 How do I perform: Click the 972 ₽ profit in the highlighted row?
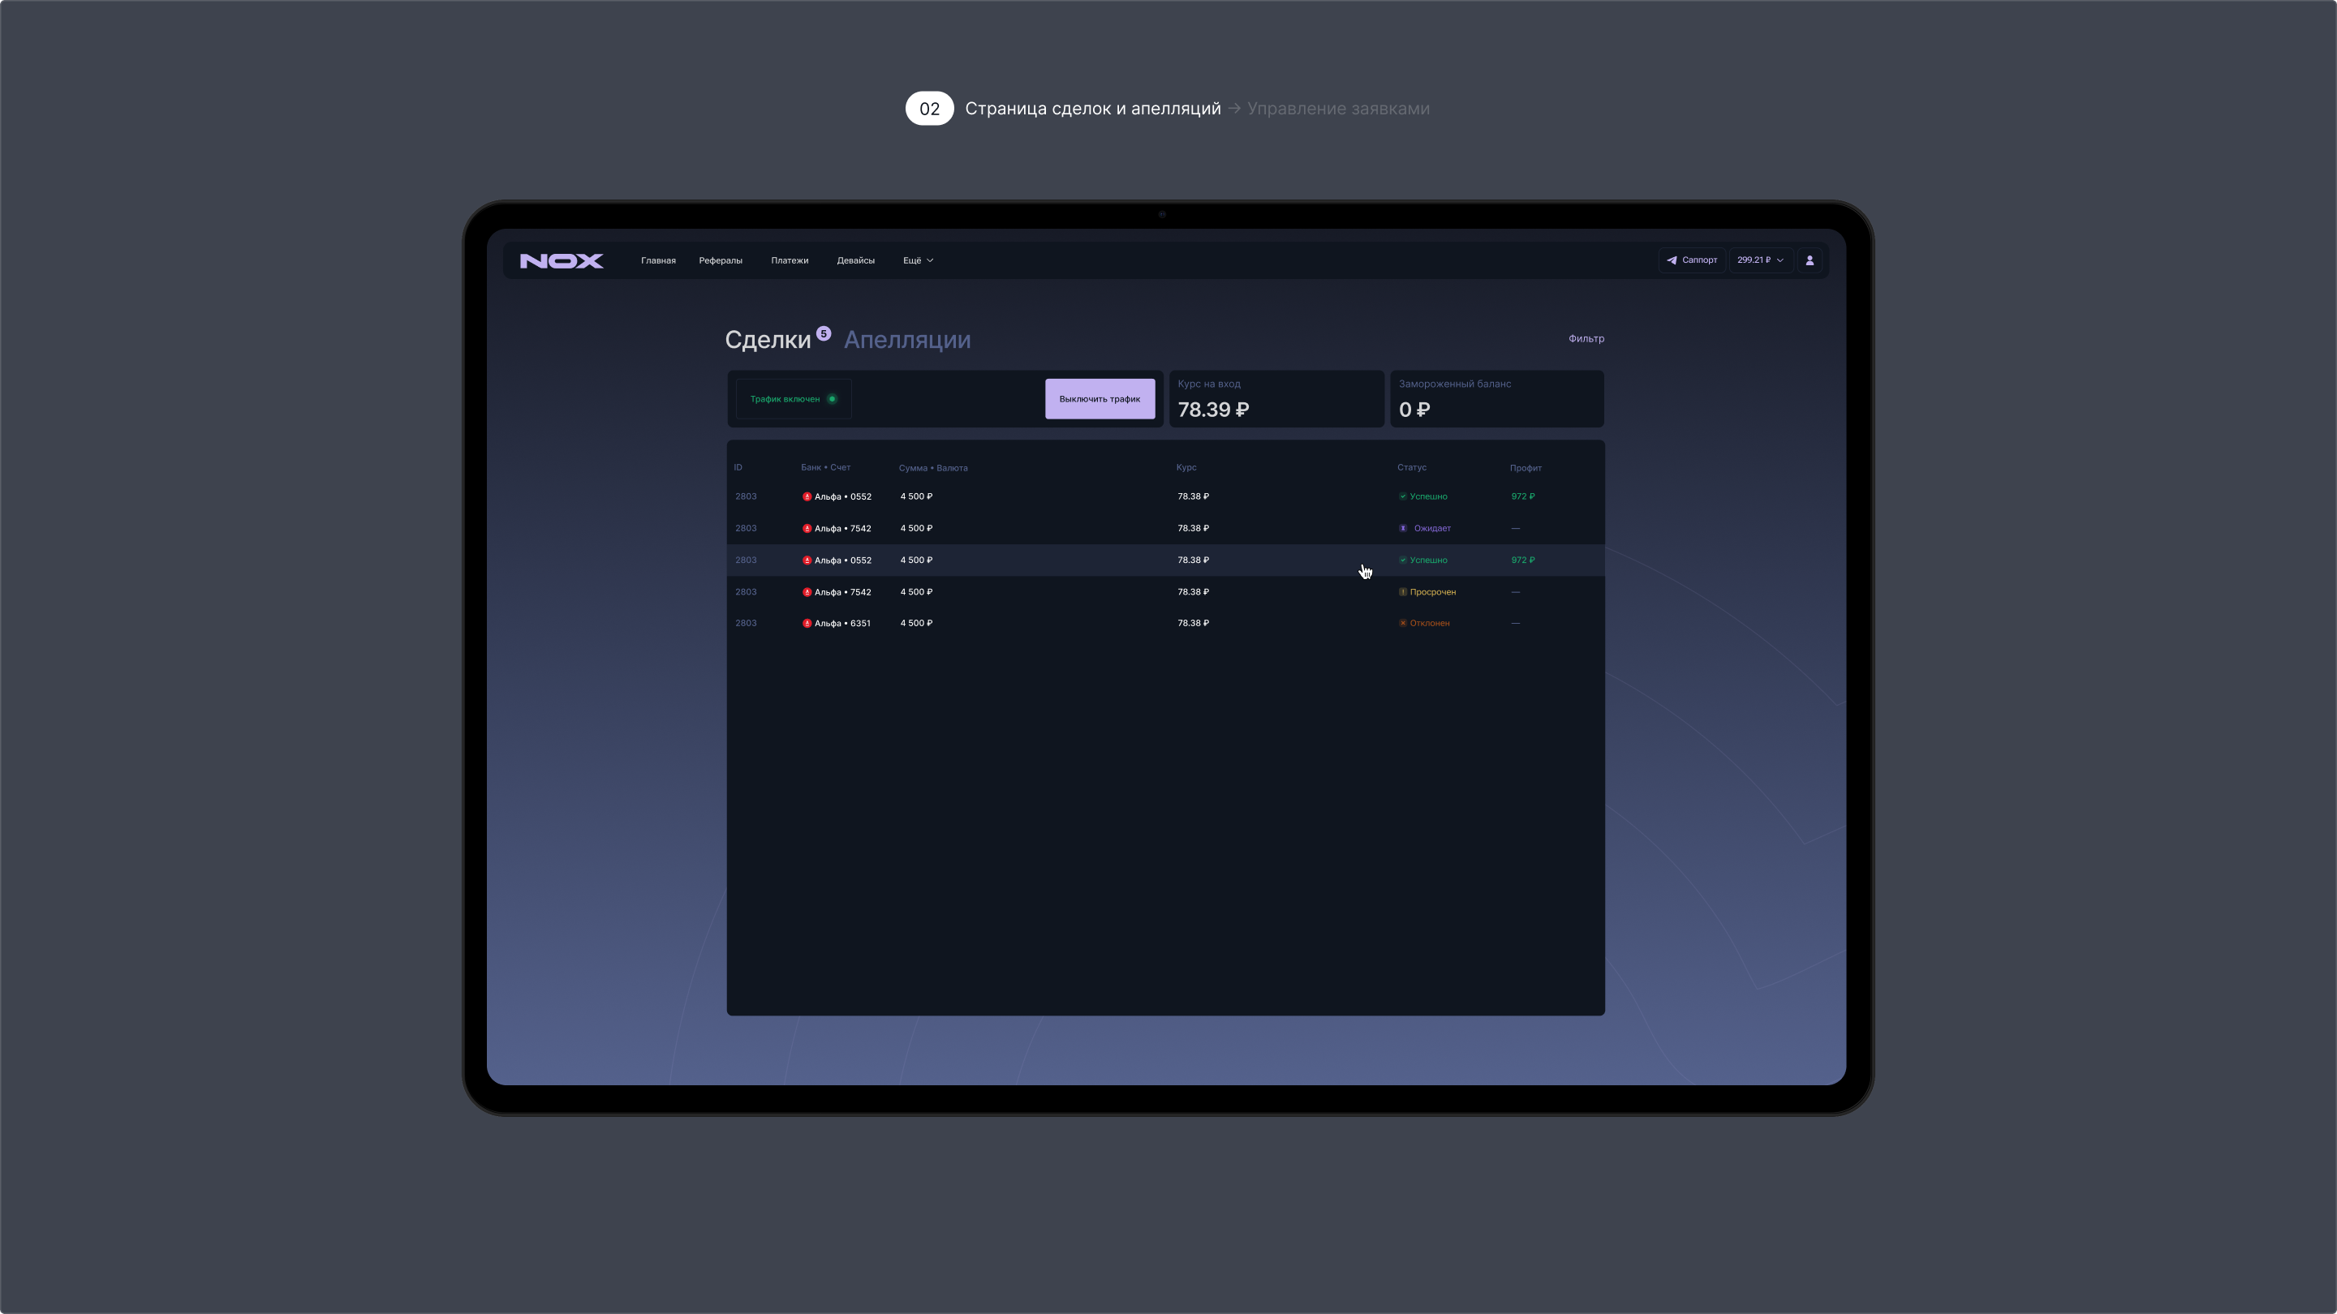1523,560
